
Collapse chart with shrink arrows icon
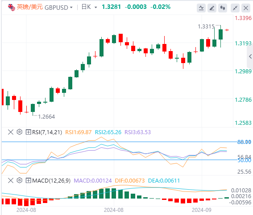coord(235,8)
